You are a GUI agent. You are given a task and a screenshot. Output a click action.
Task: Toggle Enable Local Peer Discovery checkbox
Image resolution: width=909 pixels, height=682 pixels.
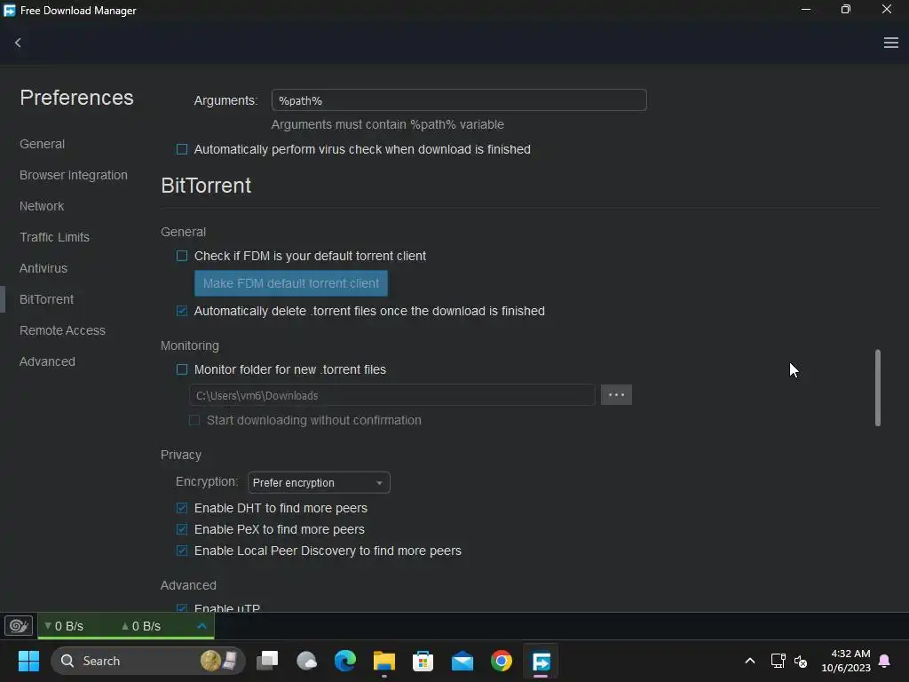click(x=182, y=551)
